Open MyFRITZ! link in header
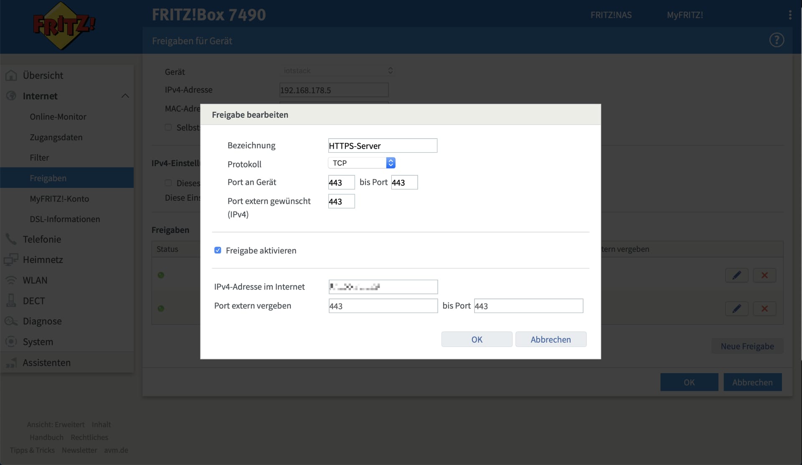 pyautogui.click(x=685, y=15)
